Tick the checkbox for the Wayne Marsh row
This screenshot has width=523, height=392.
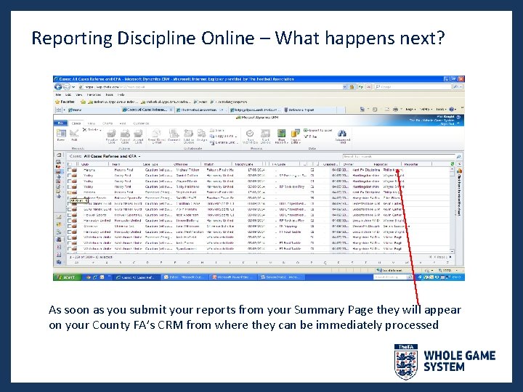(70, 181)
